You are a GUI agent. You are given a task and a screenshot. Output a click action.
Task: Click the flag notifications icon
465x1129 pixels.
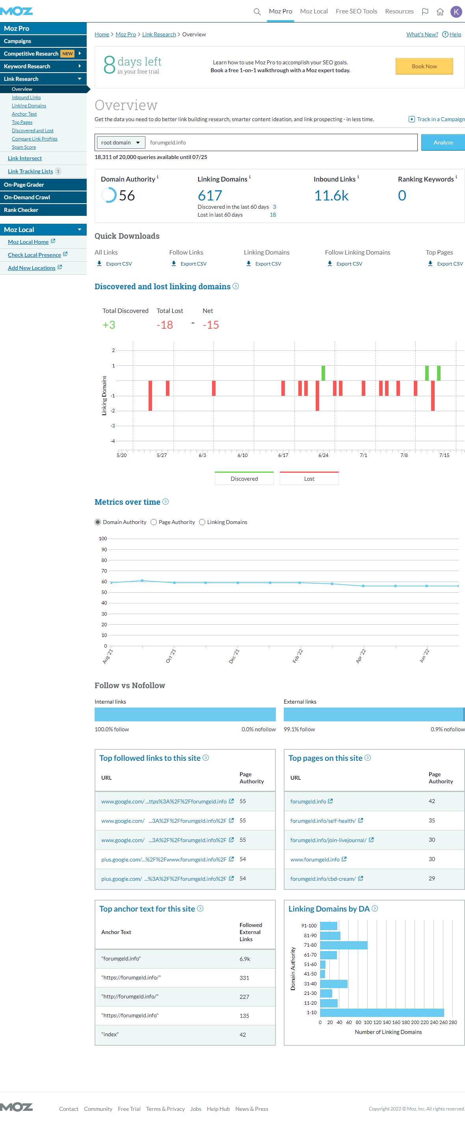click(x=425, y=12)
